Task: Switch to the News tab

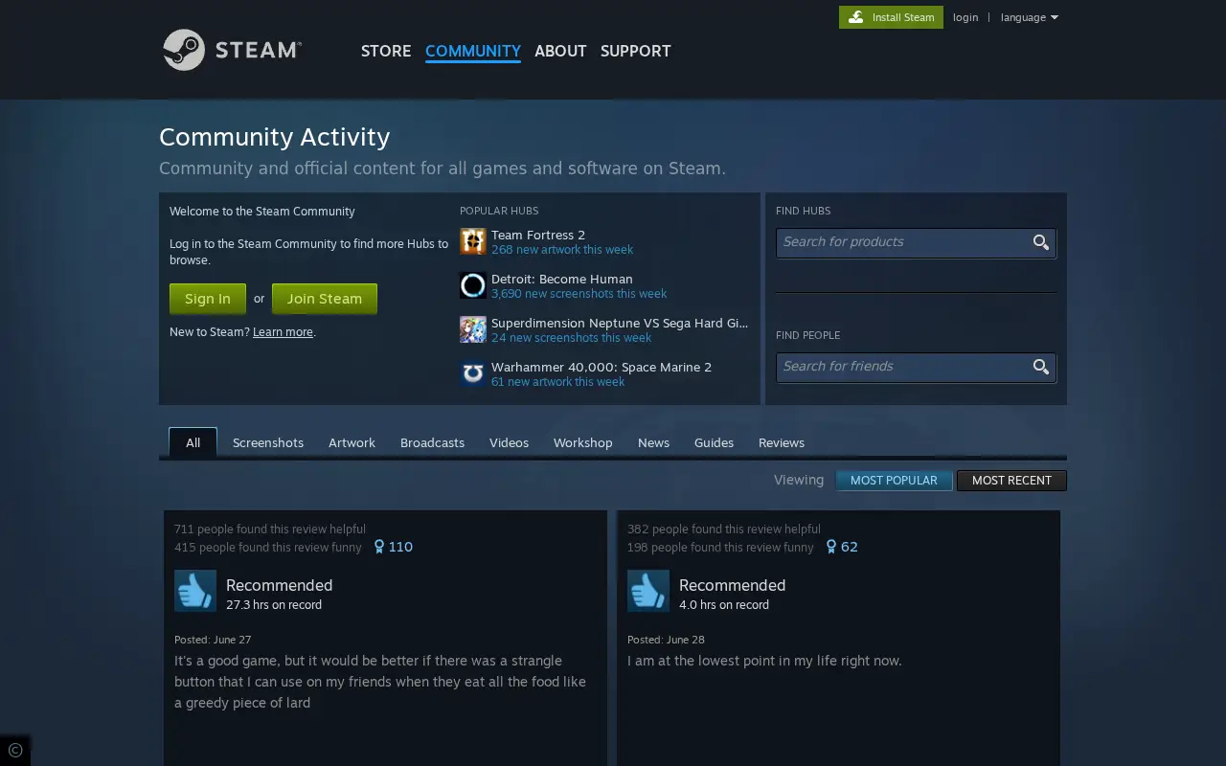Action: (x=653, y=442)
